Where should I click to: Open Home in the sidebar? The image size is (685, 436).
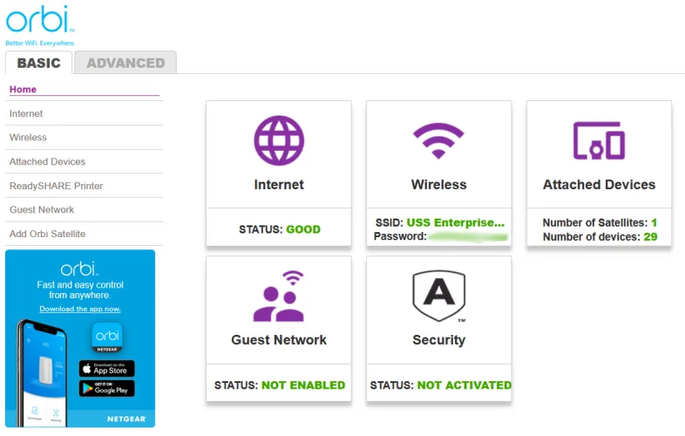(24, 89)
